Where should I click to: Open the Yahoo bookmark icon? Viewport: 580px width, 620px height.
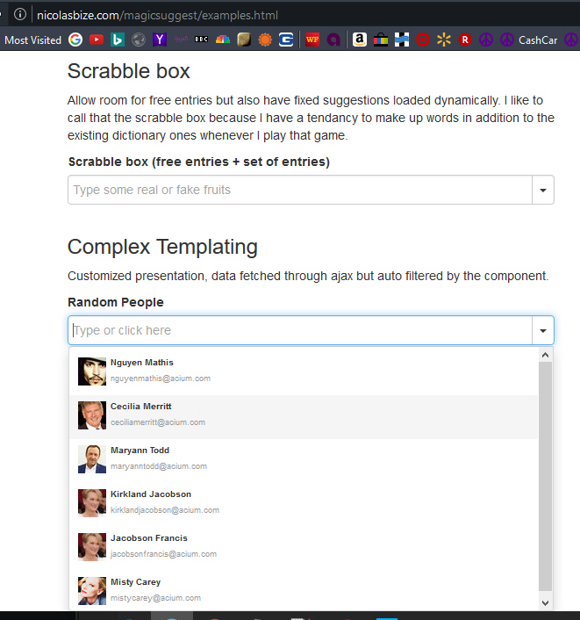coord(160,40)
